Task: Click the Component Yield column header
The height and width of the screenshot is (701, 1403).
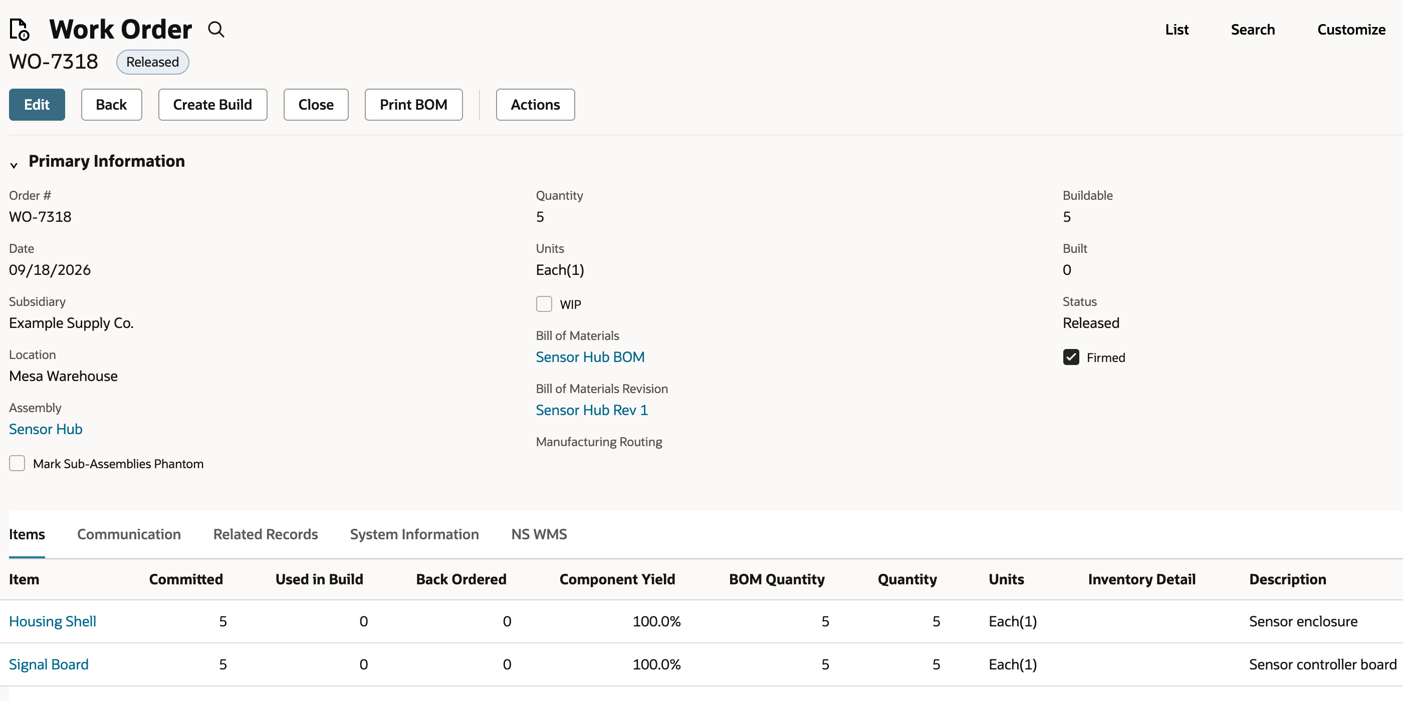Action: (617, 579)
